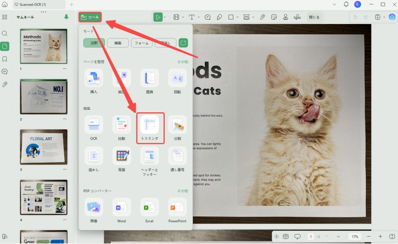Open the 回転 (Rotate) page tool
Viewport: 398px width, 244px height.
coord(177,81)
